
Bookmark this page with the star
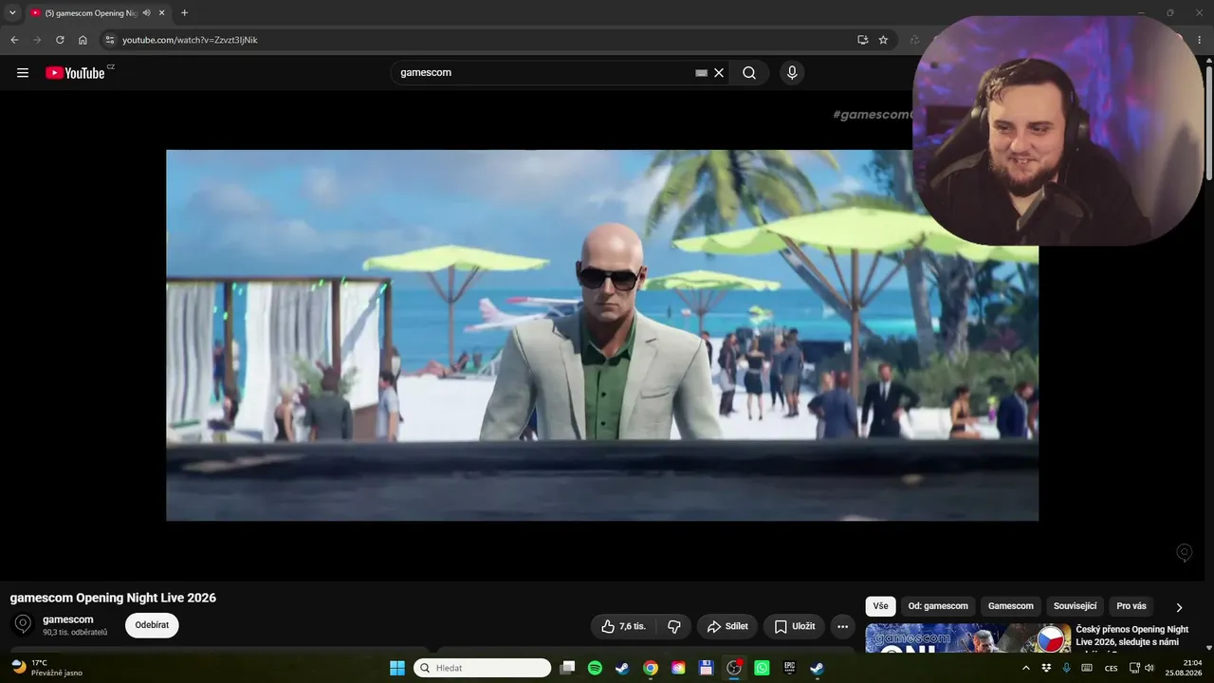pos(883,40)
